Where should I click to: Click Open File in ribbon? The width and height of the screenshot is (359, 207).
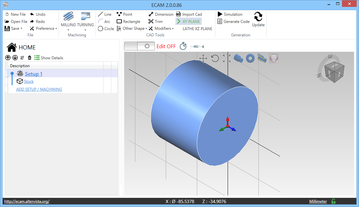[x=16, y=22]
